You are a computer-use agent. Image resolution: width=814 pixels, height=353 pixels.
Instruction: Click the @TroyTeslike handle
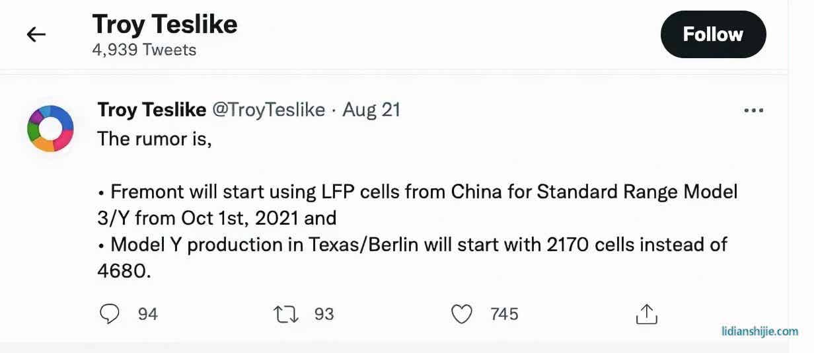pos(268,110)
